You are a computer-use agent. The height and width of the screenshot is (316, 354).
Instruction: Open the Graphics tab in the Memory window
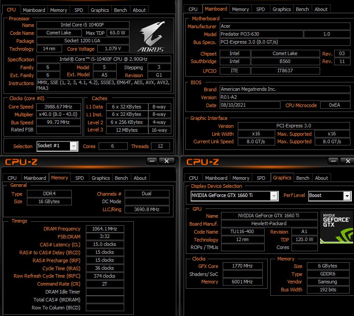[x=101, y=178]
